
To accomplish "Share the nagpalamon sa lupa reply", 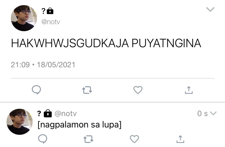I will [180, 139].
